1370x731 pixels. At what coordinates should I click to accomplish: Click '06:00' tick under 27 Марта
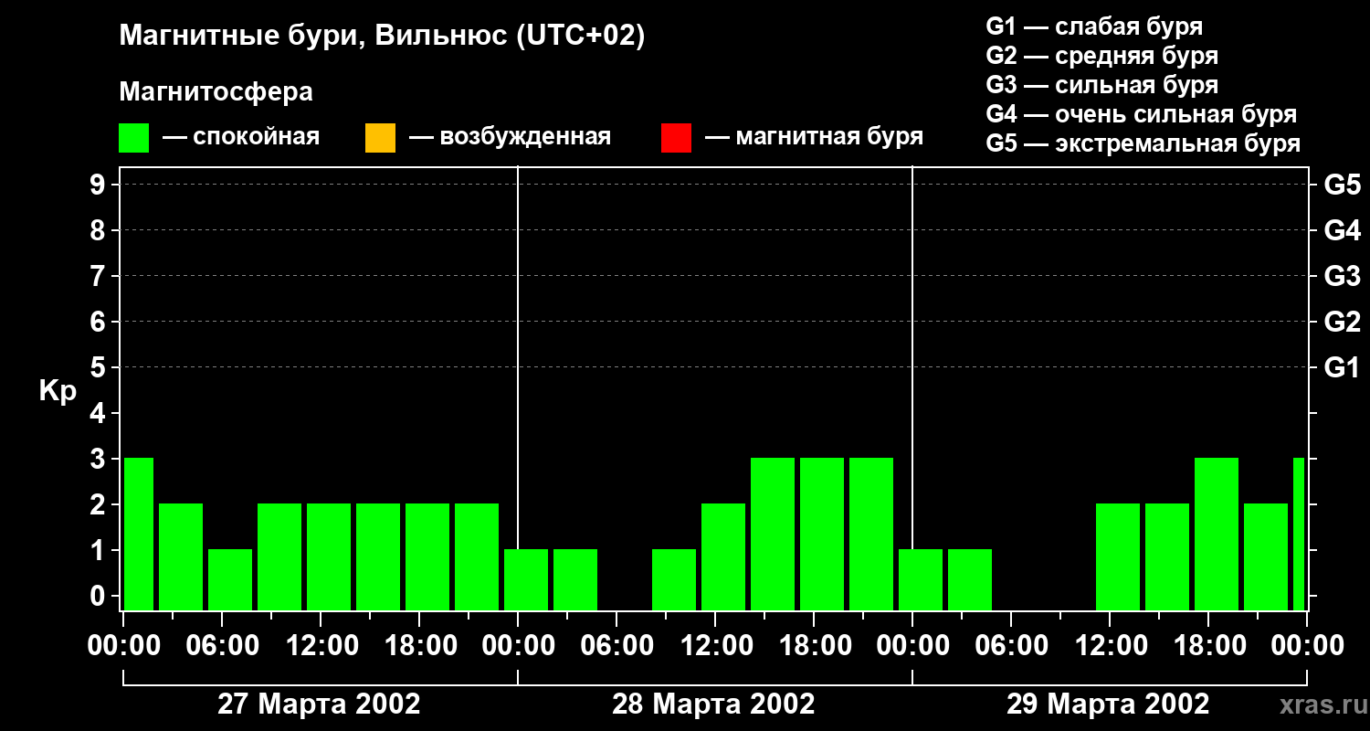click(x=222, y=645)
